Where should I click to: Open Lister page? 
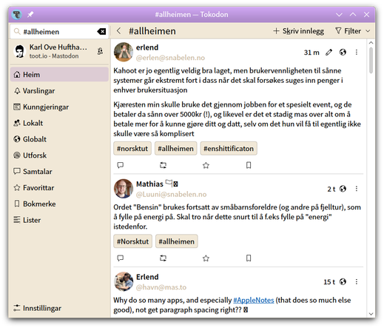[x=59, y=220]
